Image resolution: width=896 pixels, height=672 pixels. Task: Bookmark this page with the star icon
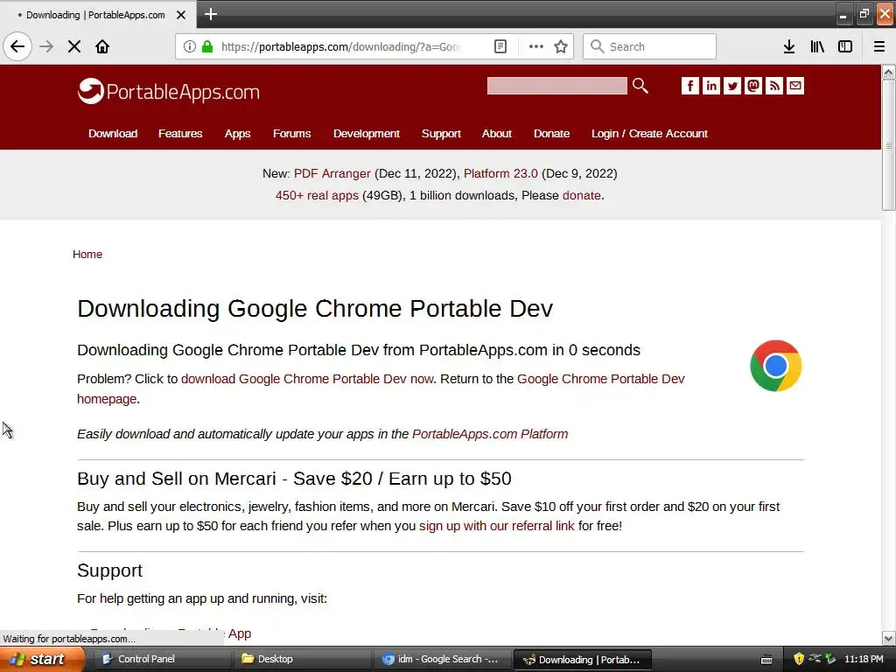coord(561,46)
